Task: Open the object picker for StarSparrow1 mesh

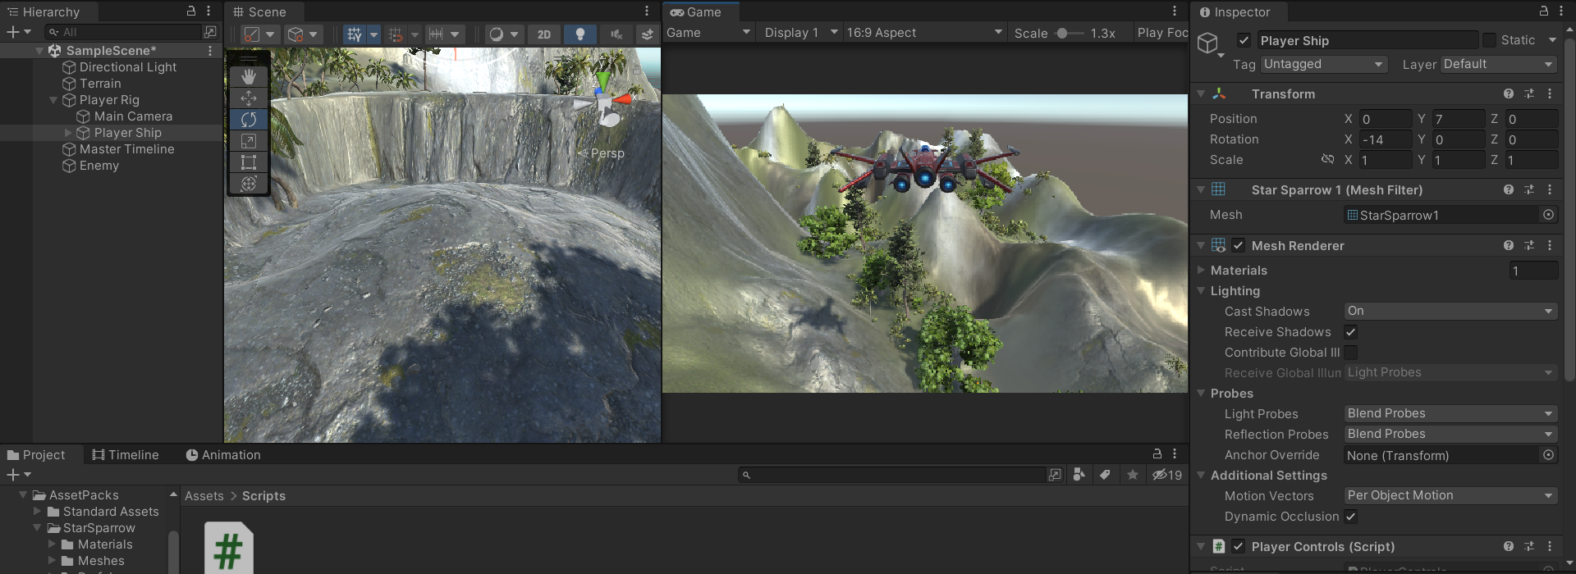Action: tap(1549, 215)
